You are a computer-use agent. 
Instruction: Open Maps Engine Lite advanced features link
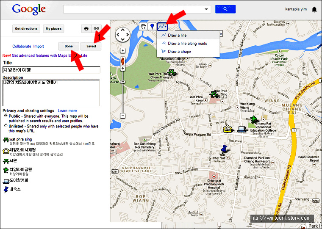click(x=50, y=55)
